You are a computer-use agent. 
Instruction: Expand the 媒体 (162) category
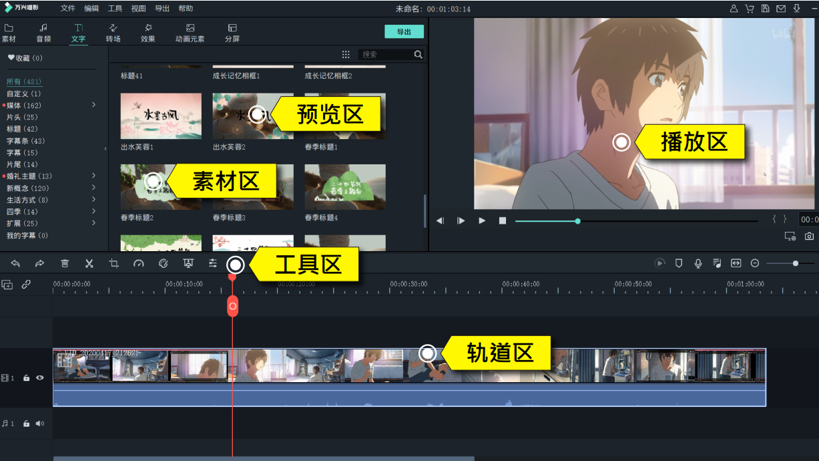(93, 105)
